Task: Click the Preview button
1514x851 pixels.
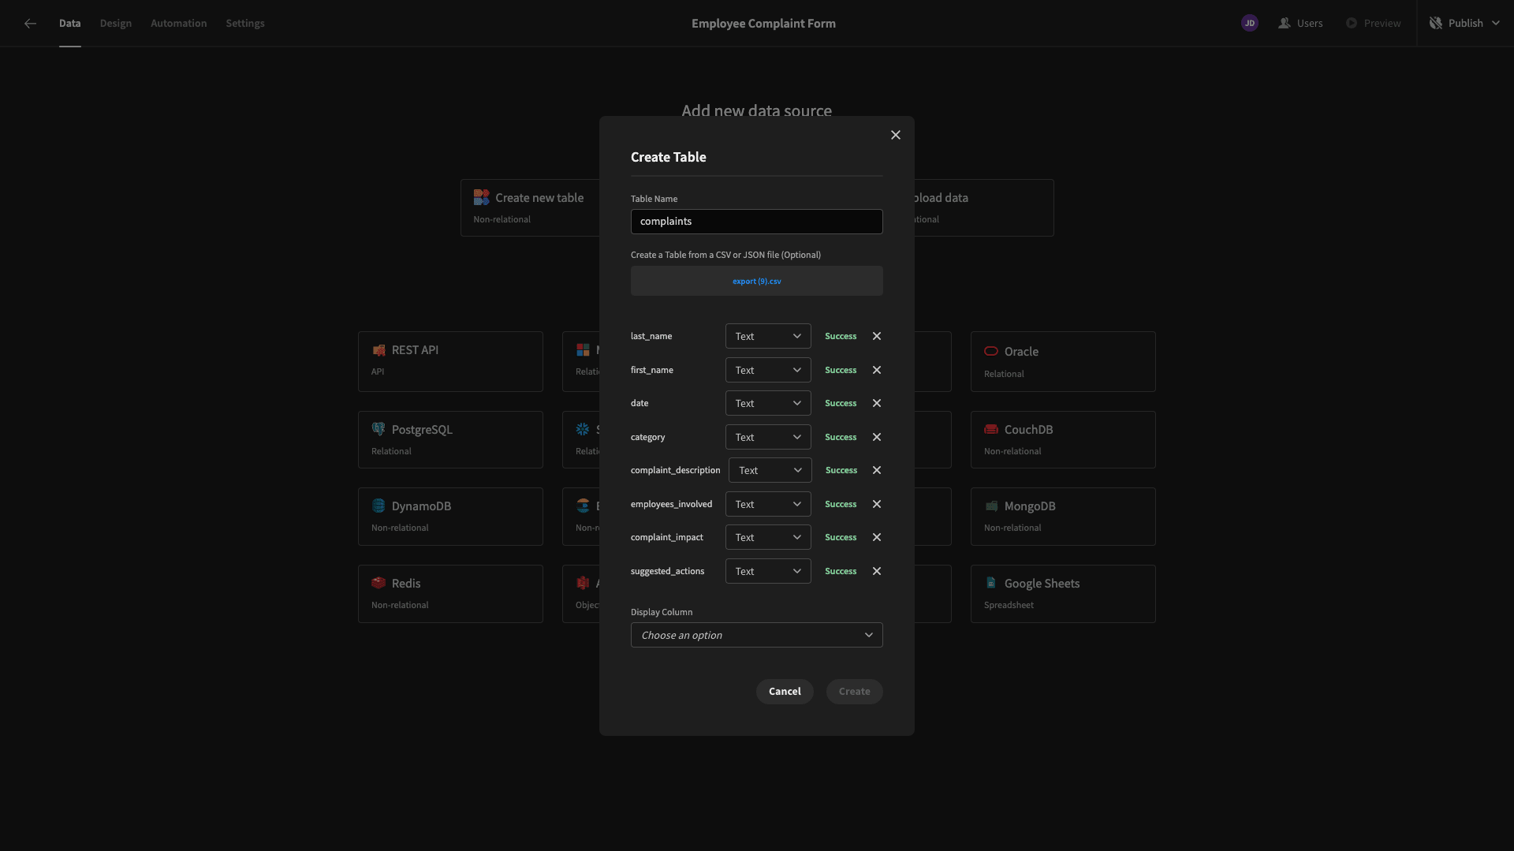Action: point(1373,24)
